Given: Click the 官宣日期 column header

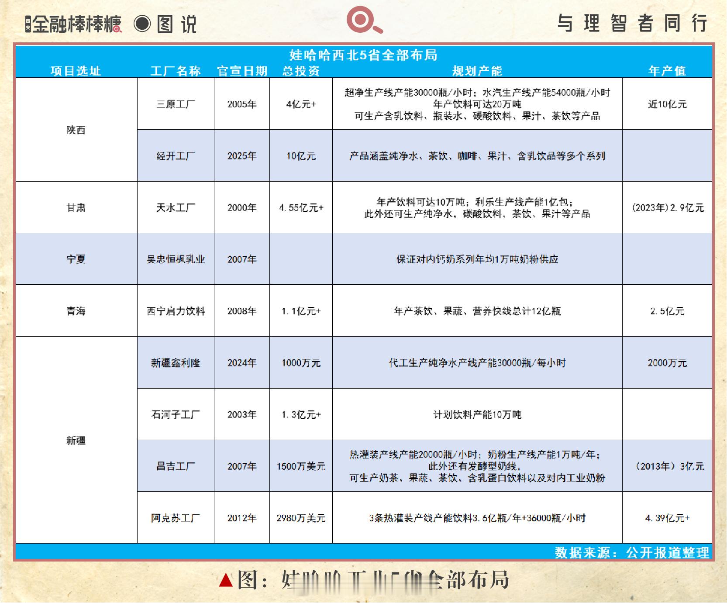Looking at the screenshot, I should pos(242,71).
